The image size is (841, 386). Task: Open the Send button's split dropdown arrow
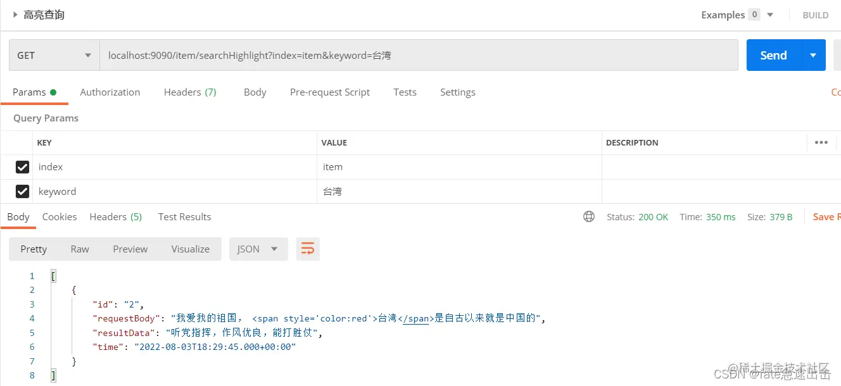(813, 55)
